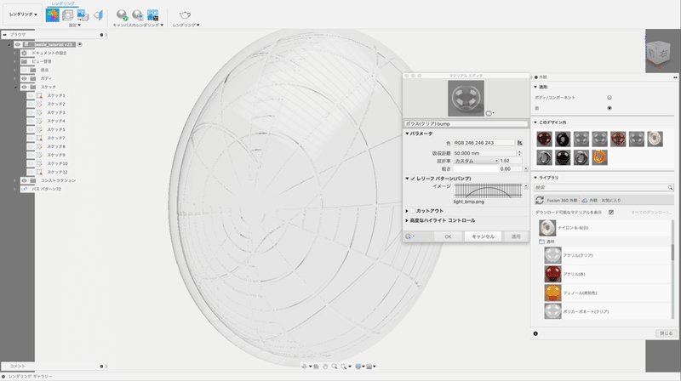Start in-canvas render with the green sphere icon

(122, 15)
